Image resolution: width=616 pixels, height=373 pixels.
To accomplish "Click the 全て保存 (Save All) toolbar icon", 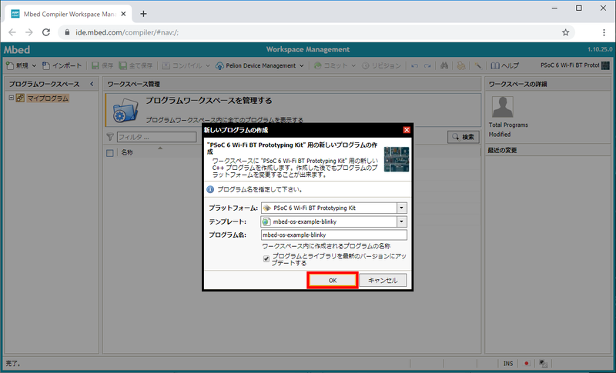I will 123,65.
